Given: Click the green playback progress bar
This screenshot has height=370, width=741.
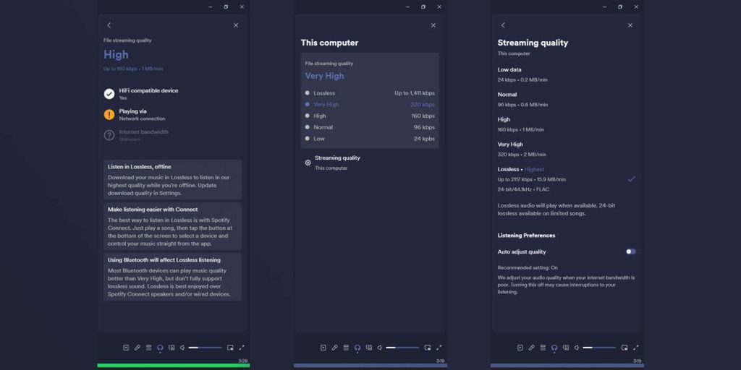Looking at the screenshot, I should (x=174, y=366).
